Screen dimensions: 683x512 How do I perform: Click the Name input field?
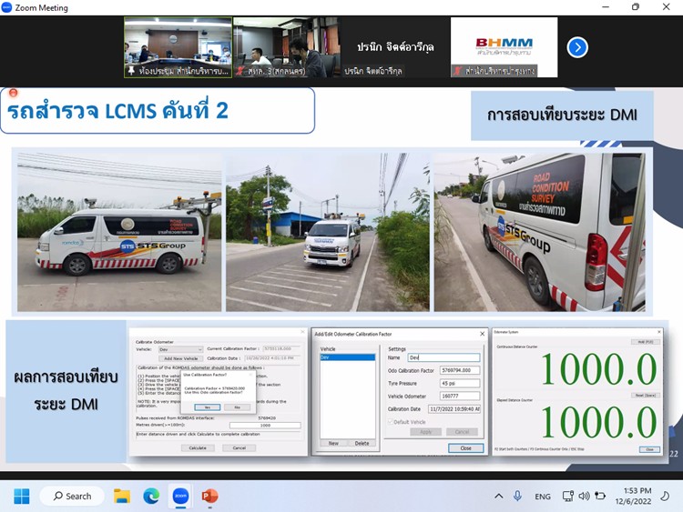click(443, 357)
